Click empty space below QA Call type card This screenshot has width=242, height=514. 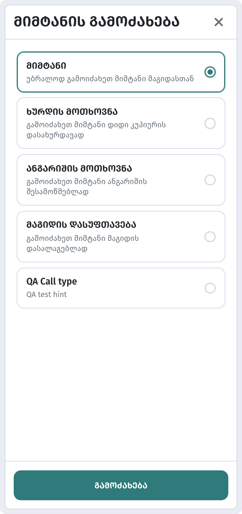[121, 384]
